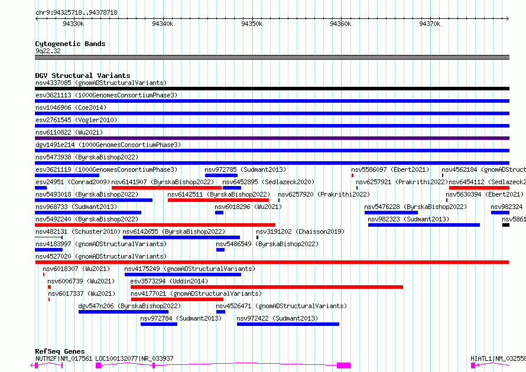Image resolution: width=526 pixels, height=372 pixels.
Task: Select the nsv4177021 gnomAD variant label
Action: coord(196,293)
